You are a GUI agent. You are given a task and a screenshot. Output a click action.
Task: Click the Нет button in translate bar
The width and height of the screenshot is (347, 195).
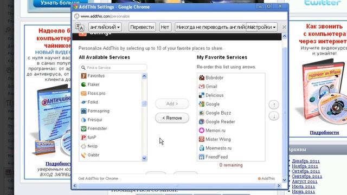[165, 27]
